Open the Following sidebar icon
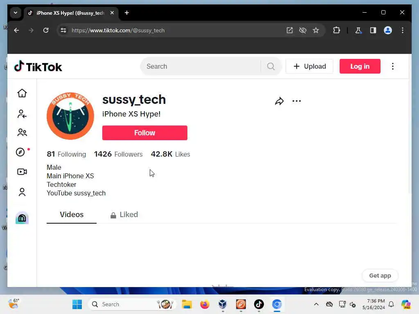Viewport: 419px width, 314px height. click(22, 114)
